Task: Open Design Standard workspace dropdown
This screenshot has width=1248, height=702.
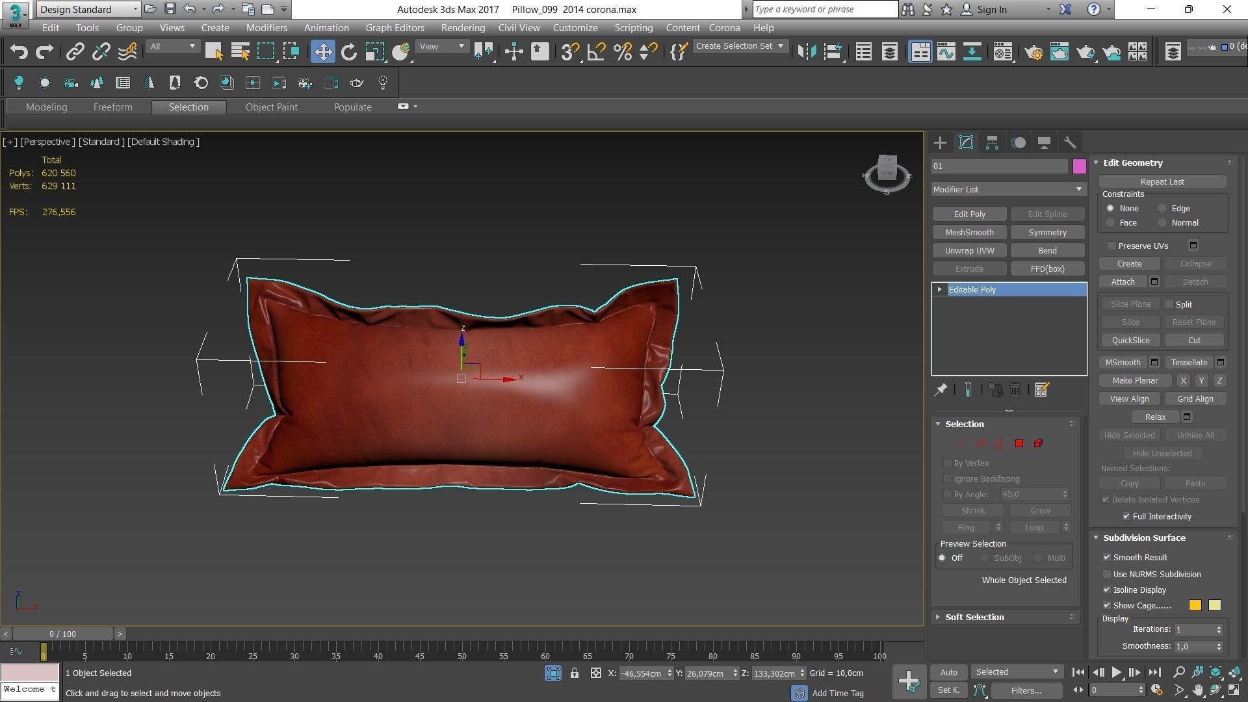Action: tap(88, 9)
